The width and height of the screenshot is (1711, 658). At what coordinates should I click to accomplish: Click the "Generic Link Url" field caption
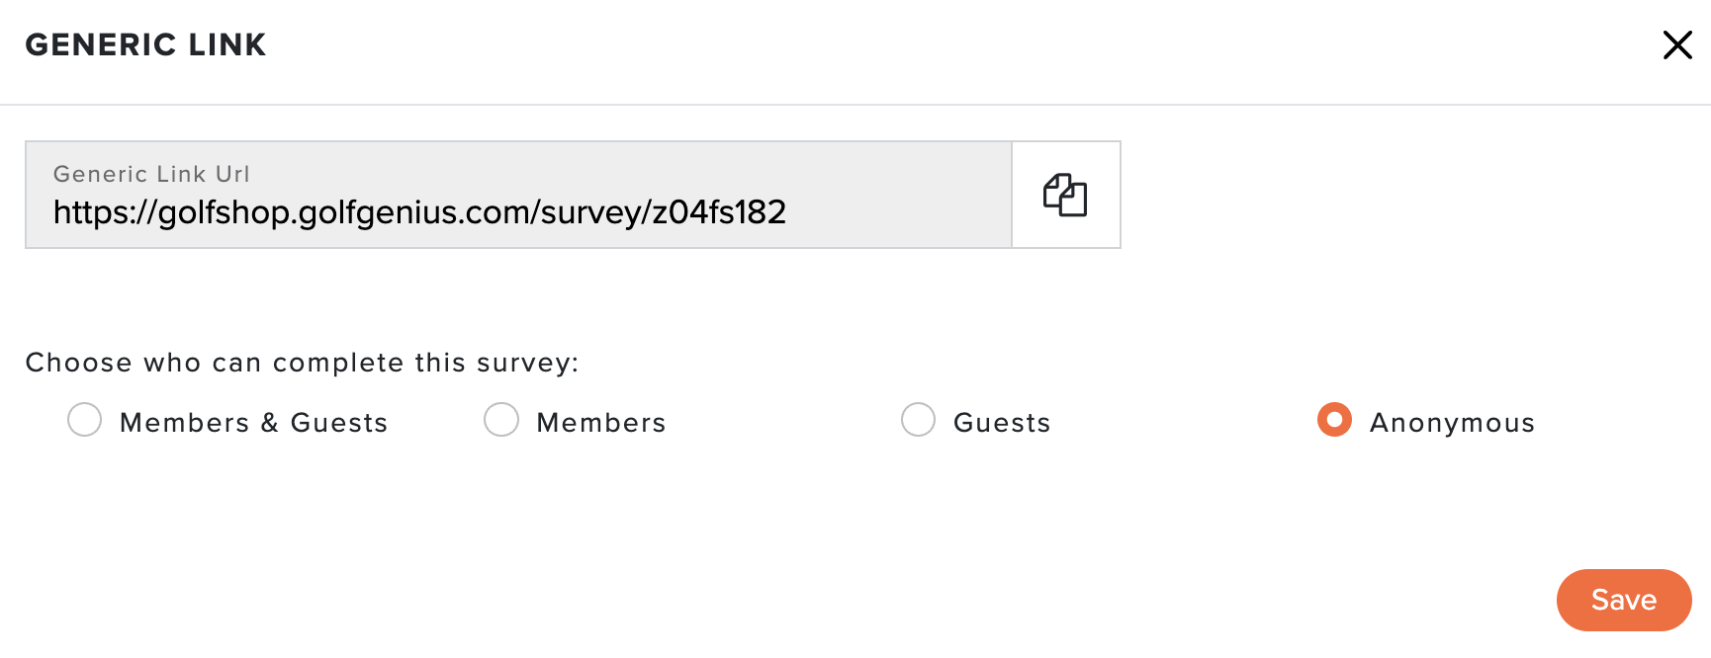151,174
